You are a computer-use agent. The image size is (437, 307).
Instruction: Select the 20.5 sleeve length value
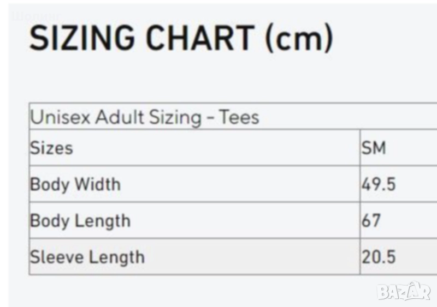click(378, 257)
